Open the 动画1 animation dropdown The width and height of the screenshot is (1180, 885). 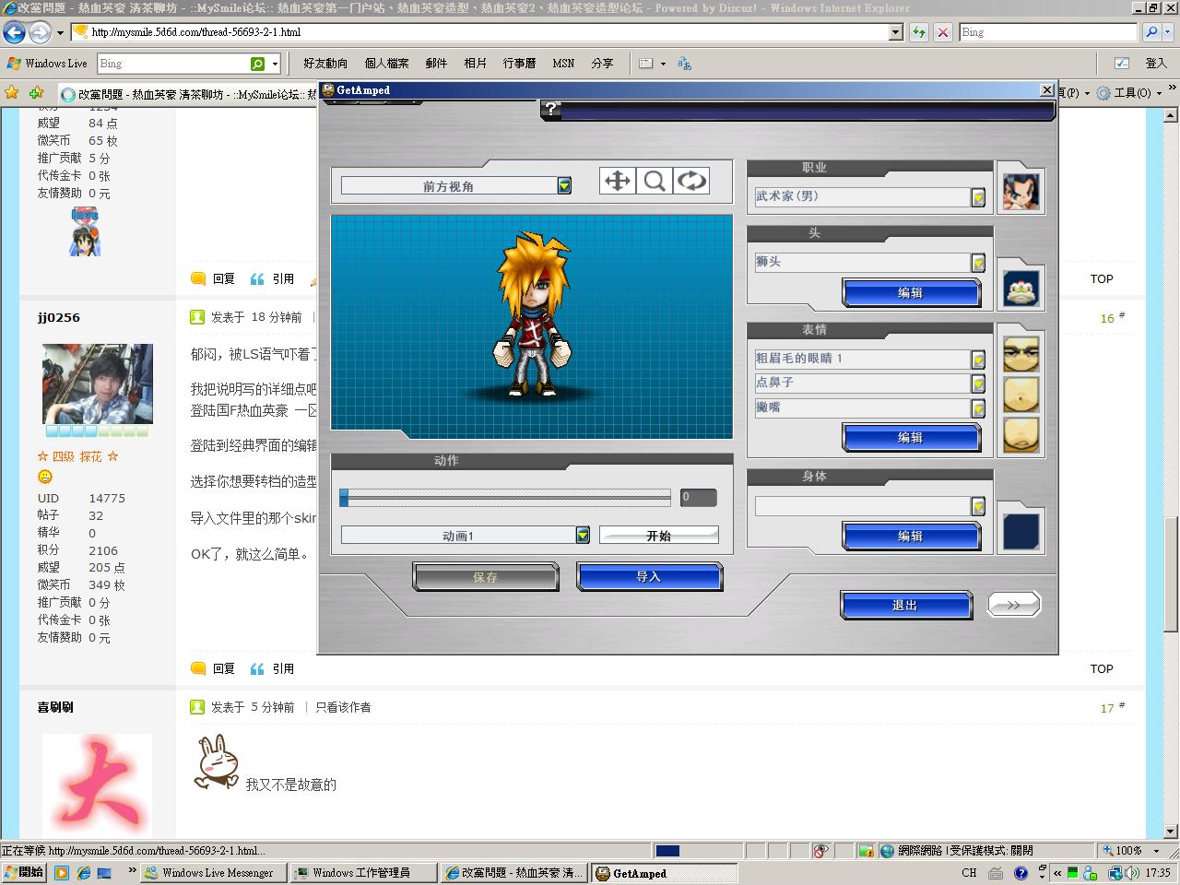tap(583, 536)
